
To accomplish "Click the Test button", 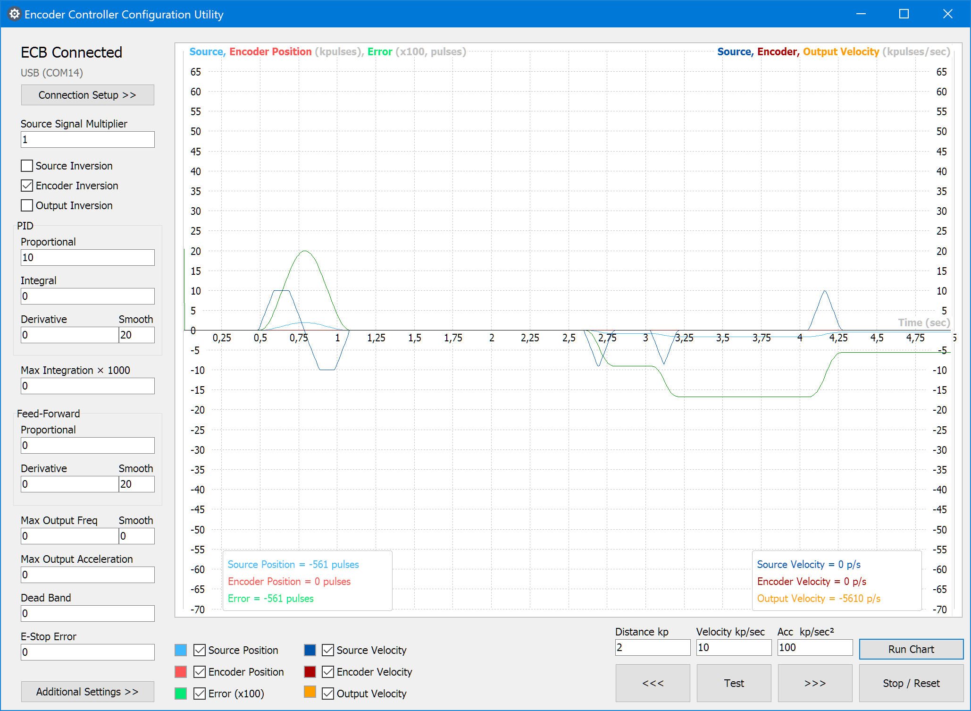I will 734,683.
